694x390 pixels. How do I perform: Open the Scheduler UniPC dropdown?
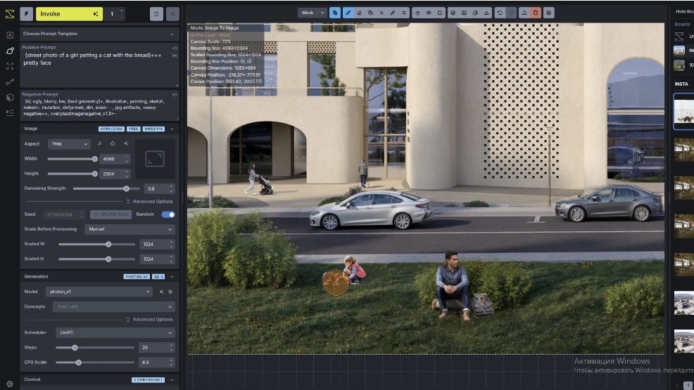[x=115, y=332]
